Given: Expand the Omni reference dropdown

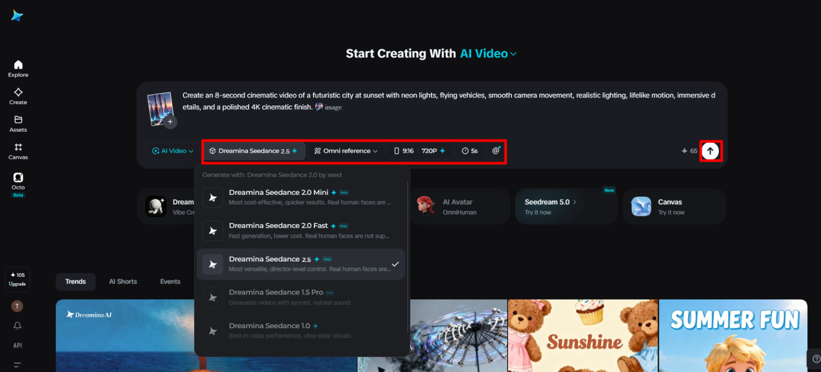Looking at the screenshot, I should (346, 151).
